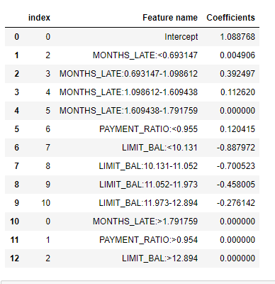Select the coefficient value -0.276142
Image resolution: width=275 pixels, height=284 pixels.
click(x=236, y=203)
